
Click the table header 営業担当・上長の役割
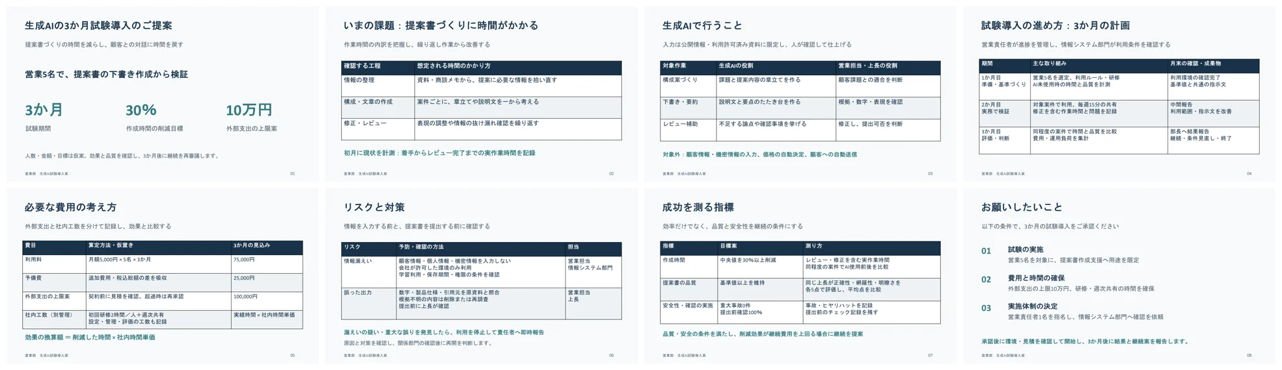[888, 67]
